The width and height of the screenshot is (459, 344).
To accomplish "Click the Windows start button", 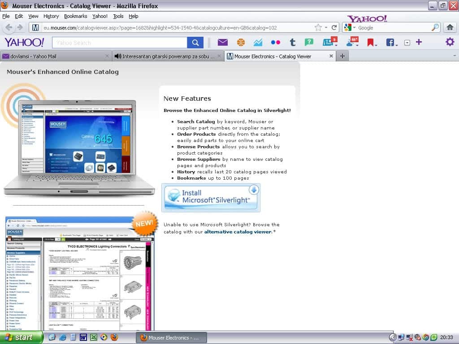I will point(22,337).
